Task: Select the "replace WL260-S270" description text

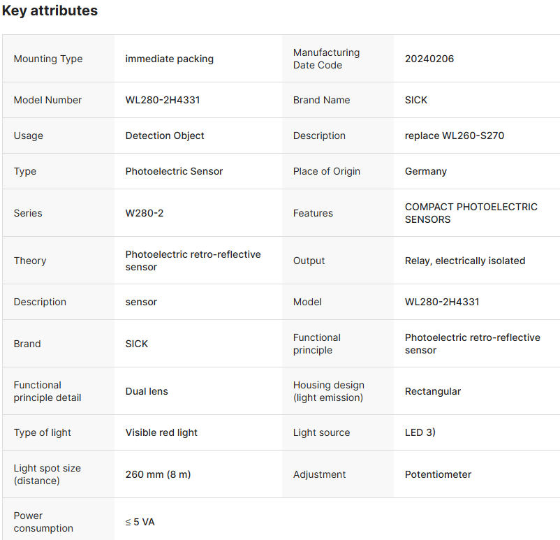Action: (455, 136)
